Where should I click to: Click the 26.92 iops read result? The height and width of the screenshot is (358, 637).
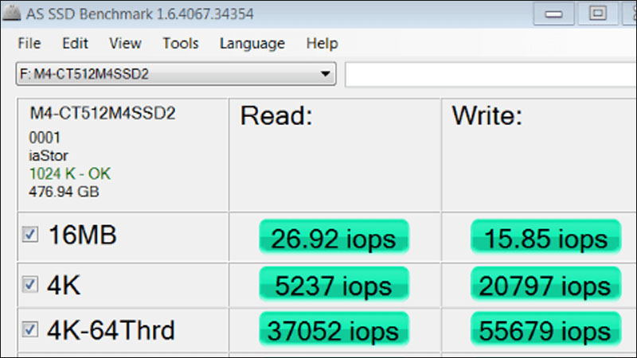(x=334, y=237)
